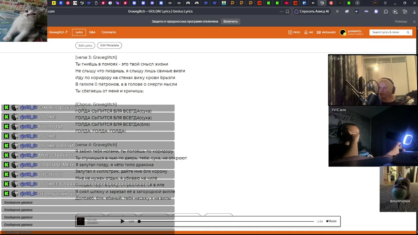
Task: Switch to the Q&A tab
Action: pos(92,32)
